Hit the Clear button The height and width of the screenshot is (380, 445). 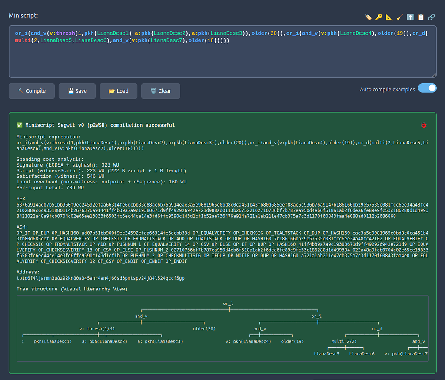pyautogui.click(x=160, y=91)
